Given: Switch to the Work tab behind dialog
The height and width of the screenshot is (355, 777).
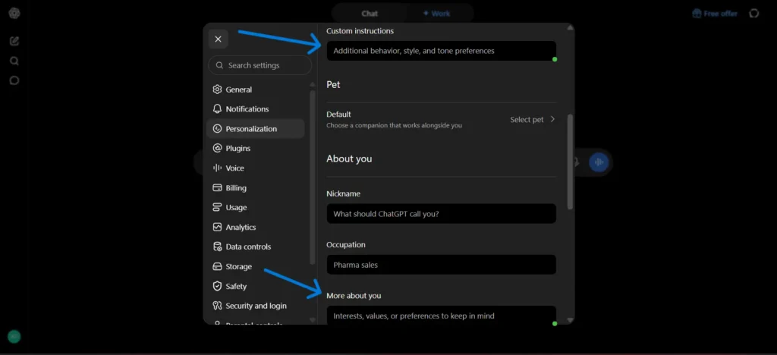Looking at the screenshot, I should (x=436, y=14).
